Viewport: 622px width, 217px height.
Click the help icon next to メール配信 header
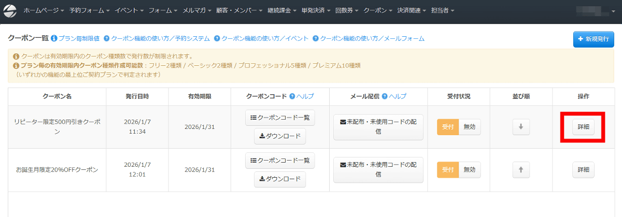(x=385, y=96)
